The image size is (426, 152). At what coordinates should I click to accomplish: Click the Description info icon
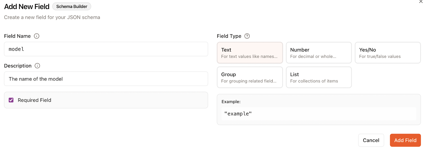pyautogui.click(x=38, y=66)
